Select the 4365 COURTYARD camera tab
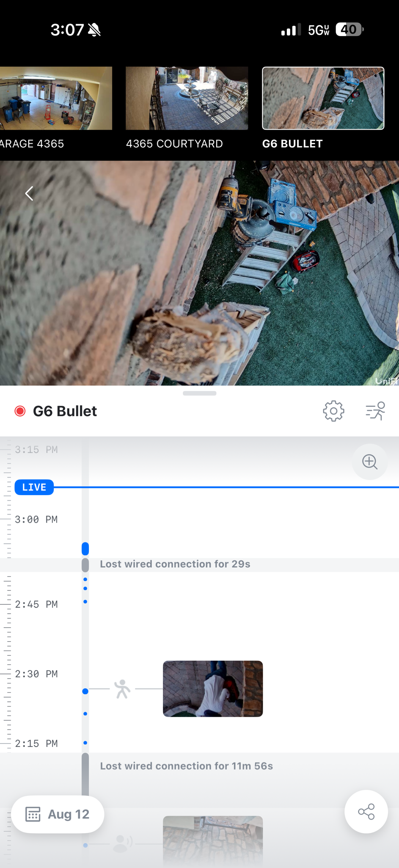Viewport: 399px width, 868px height. click(187, 108)
